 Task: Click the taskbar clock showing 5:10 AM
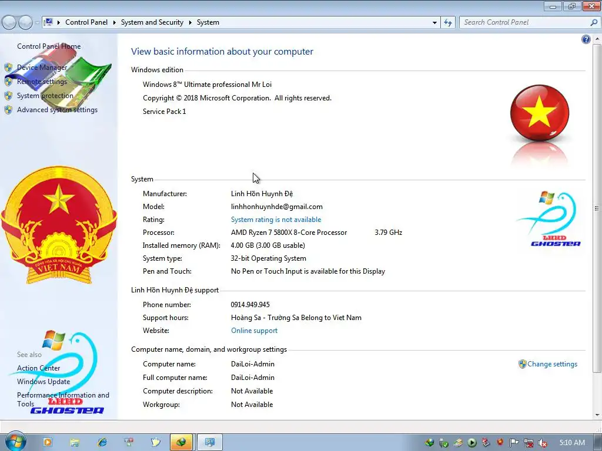(572, 443)
